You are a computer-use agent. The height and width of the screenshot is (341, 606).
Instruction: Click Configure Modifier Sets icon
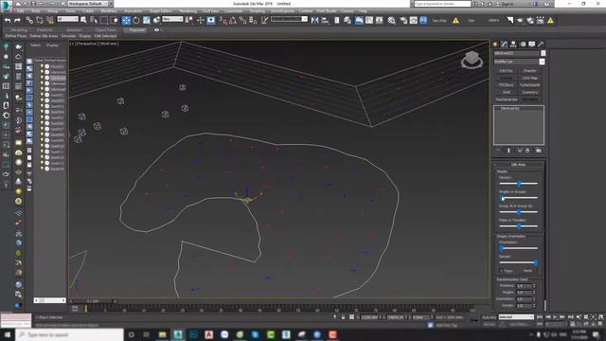point(539,150)
